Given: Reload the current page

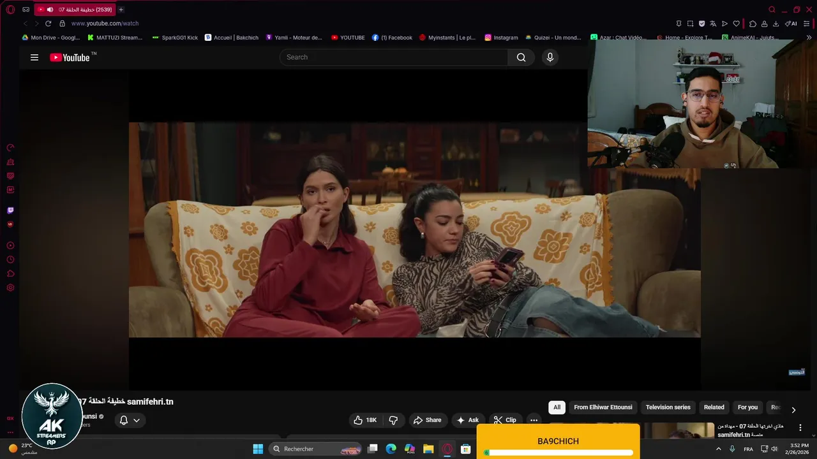Looking at the screenshot, I should [48, 24].
